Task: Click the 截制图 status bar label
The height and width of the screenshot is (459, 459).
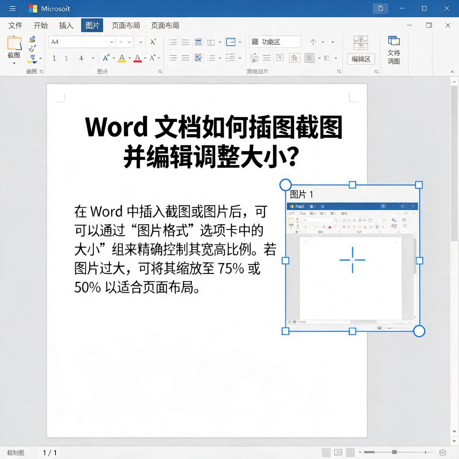Action: coord(16,452)
